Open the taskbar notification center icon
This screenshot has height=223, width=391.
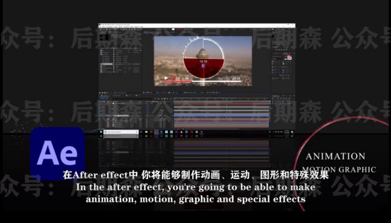tap(292, 132)
